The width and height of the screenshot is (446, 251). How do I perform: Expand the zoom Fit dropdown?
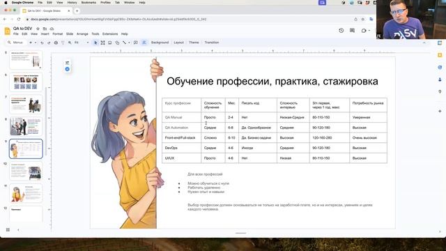88,43
